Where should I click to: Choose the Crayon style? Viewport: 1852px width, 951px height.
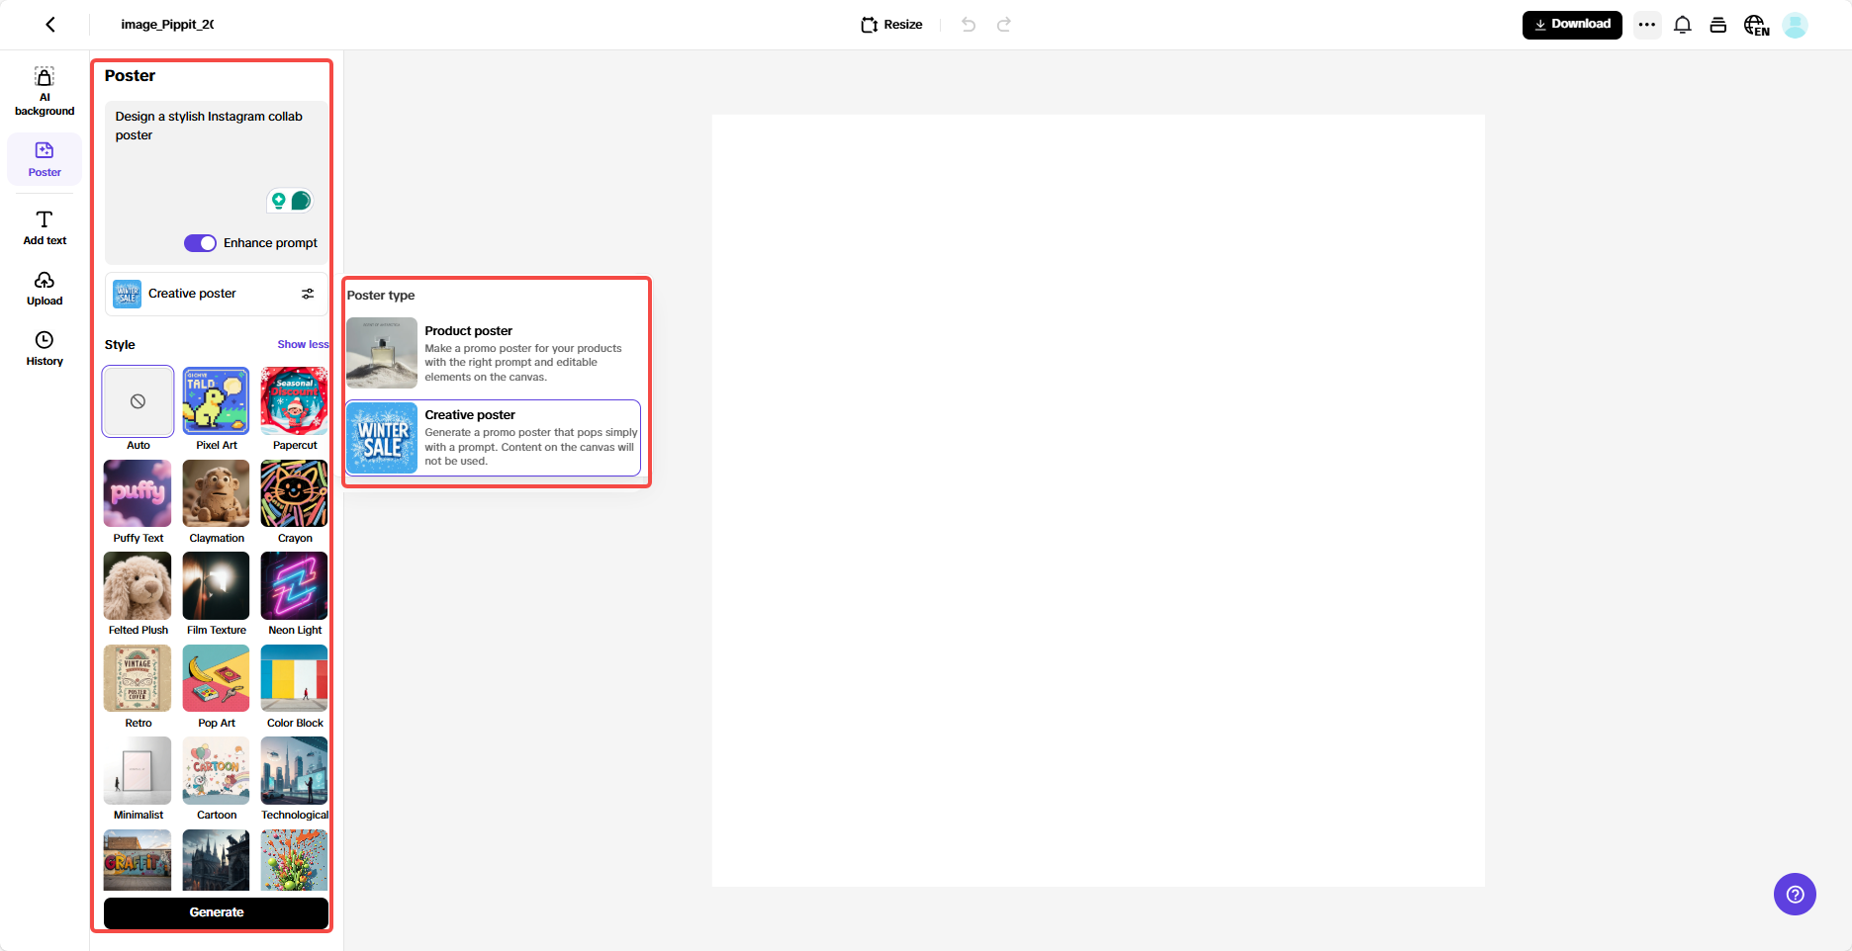pyautogui.click(x=294, y=493)
